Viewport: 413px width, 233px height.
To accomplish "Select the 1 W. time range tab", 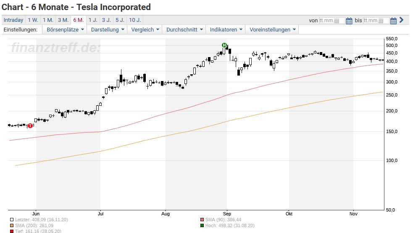I will (x=33, y=20).
